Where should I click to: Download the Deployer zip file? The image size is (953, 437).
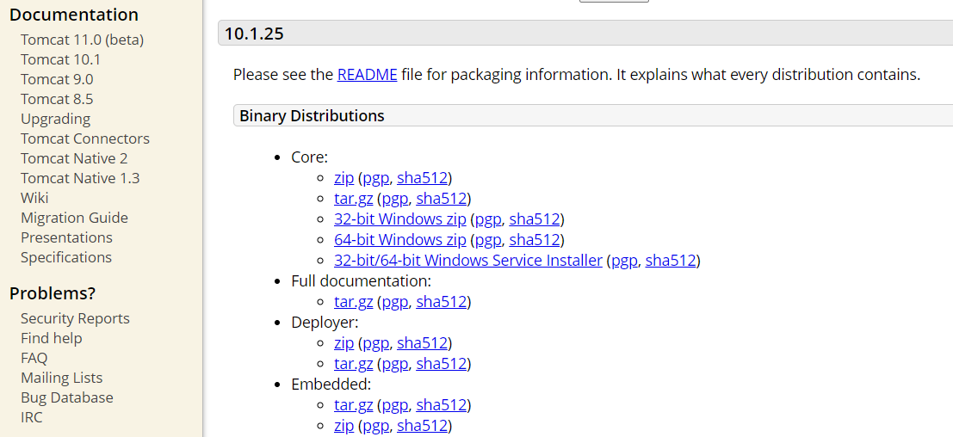point(343,343)
